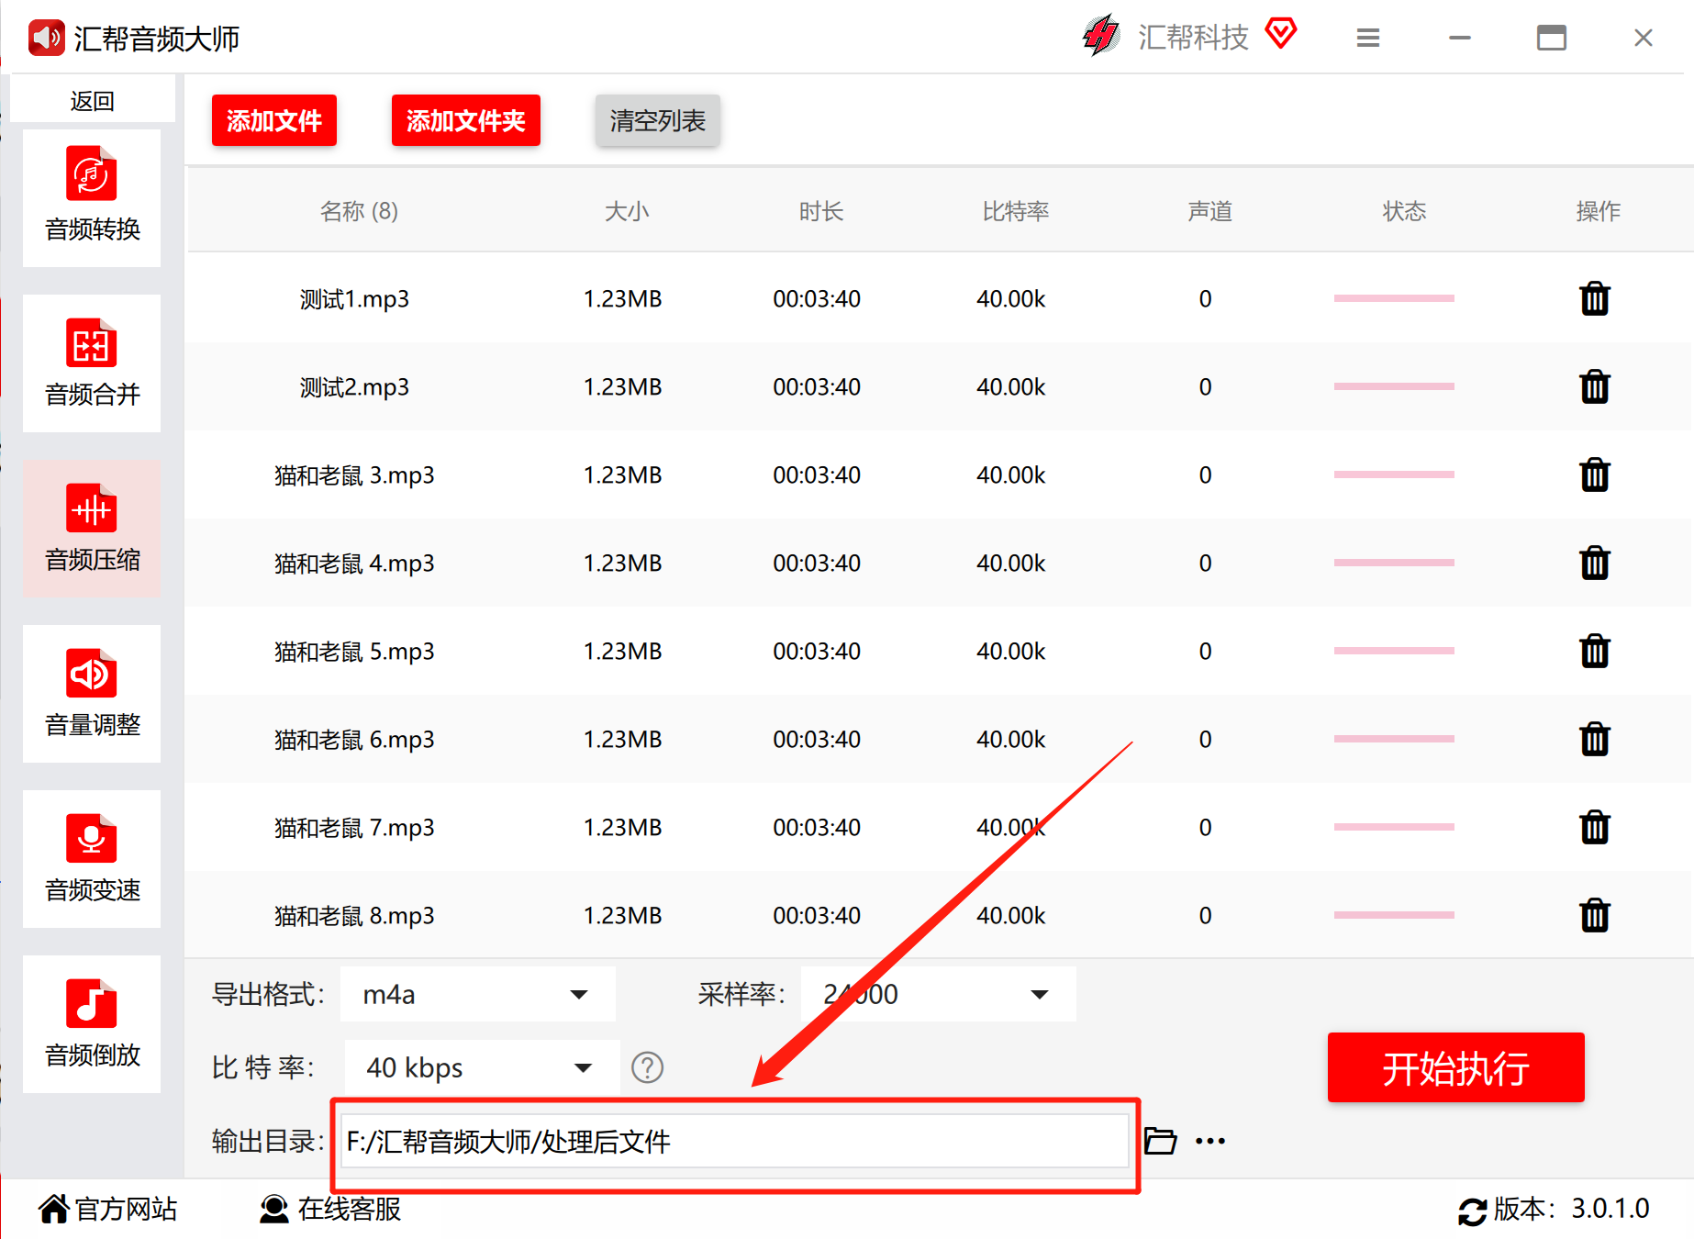
Task: Open 官方网站 official website link
Action: [108, 1209]
